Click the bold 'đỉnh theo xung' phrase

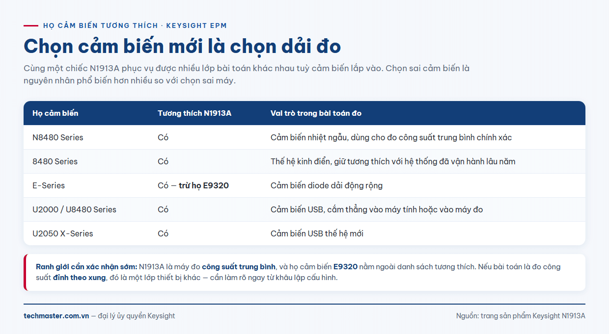80,278
